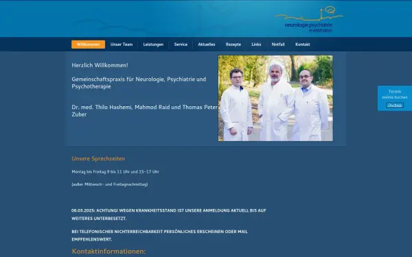Select Notfall in the navigation bar
Viewport: 412px width, 257px height.
pos(278,45)
